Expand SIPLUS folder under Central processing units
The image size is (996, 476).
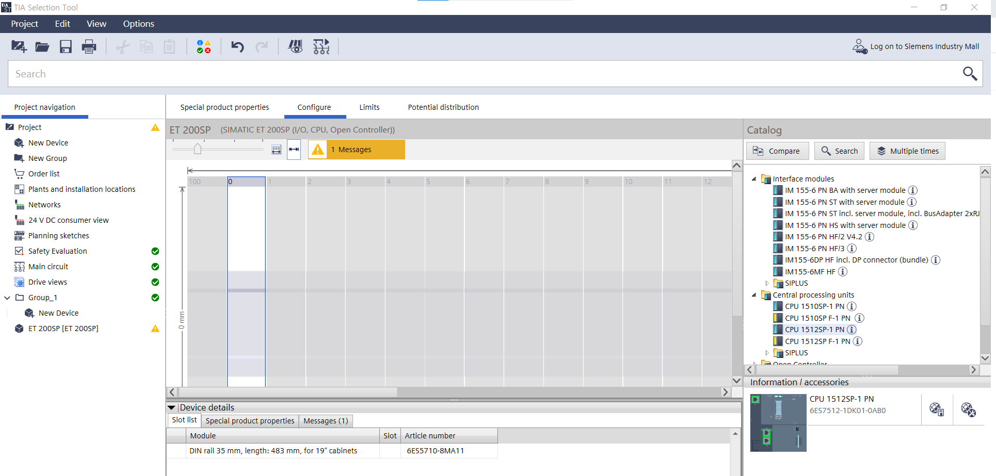coord(767,353)
